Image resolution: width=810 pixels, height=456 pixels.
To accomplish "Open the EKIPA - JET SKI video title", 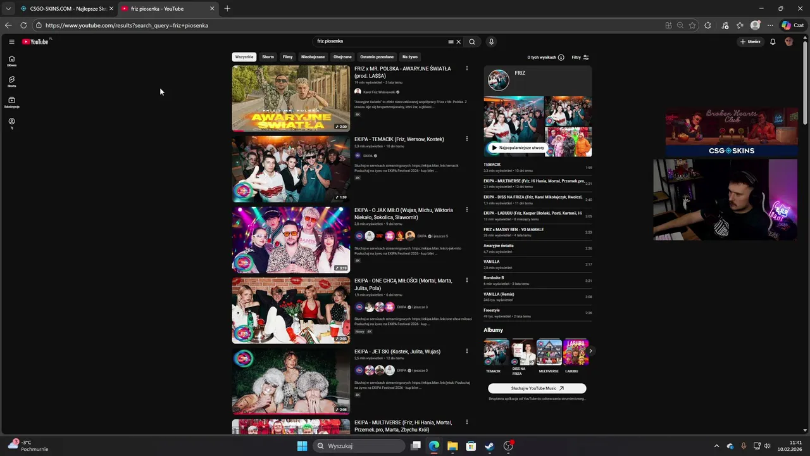I will [x=397, y=351].
